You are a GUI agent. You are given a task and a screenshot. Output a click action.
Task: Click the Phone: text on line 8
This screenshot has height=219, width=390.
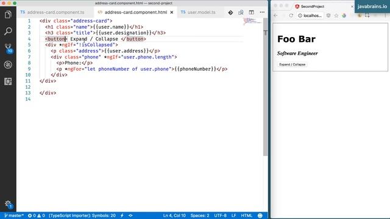tap(73, 63)
